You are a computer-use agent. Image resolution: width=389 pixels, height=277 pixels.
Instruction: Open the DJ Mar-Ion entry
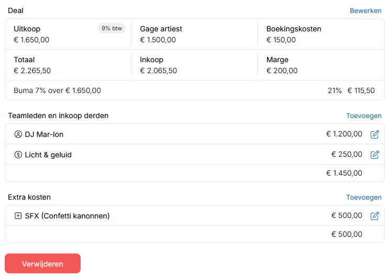[44, 134]
